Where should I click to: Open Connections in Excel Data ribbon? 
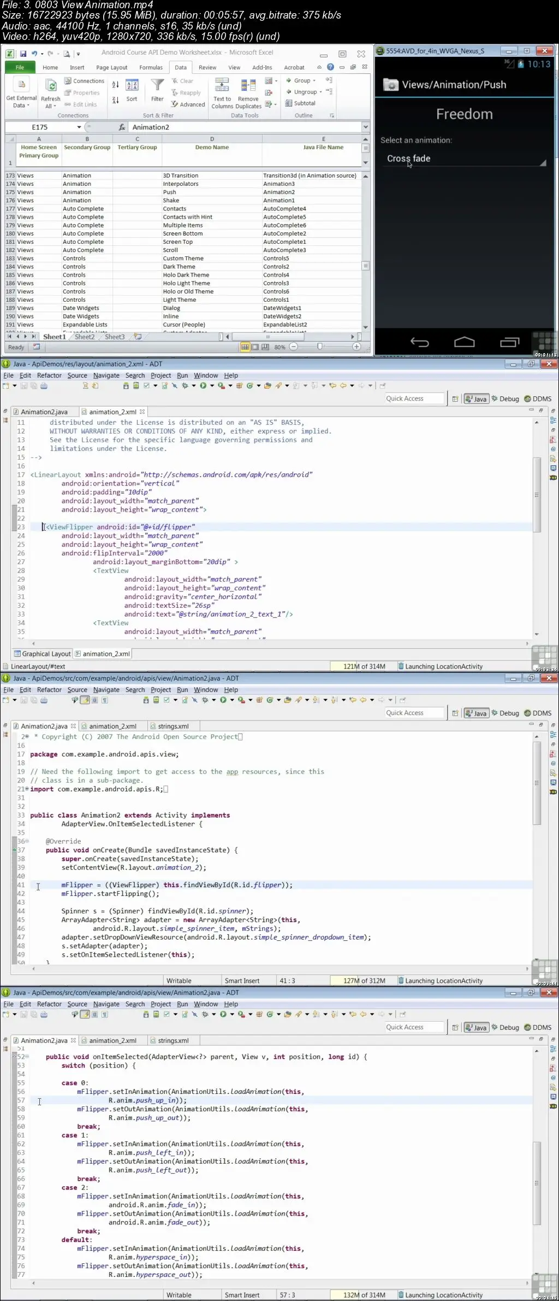tap(84, 81)
